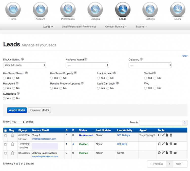Click help icon next to Category
Viewport: 190px width, 171px height.
pyautogui.click(x=141, y=59)
